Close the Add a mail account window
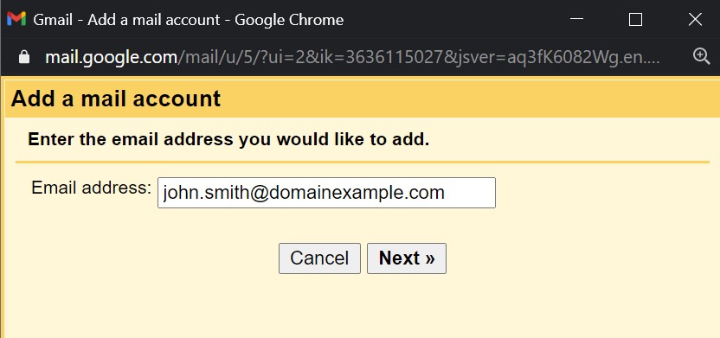Image resolution: width=720 pixels, height=338 pixels. [695, 19]
